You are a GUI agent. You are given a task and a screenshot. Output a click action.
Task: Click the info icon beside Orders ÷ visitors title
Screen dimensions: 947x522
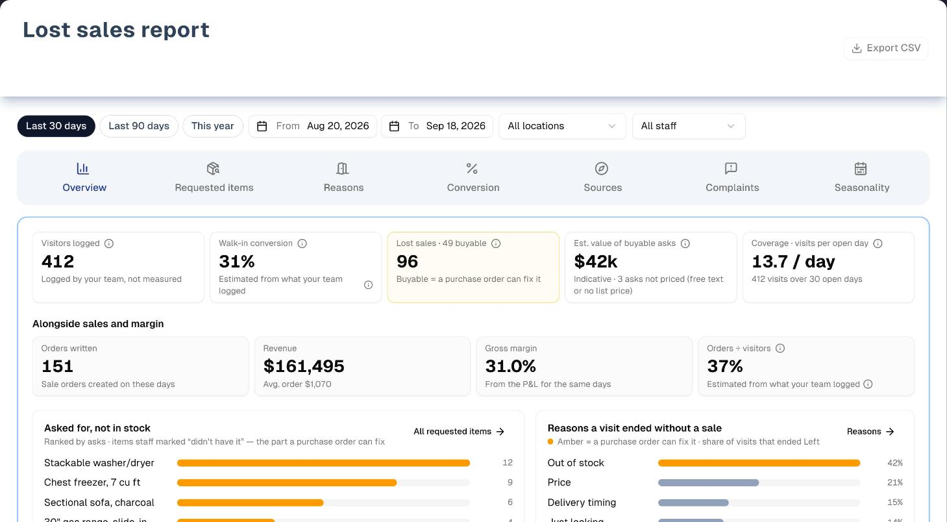(780, 349)
